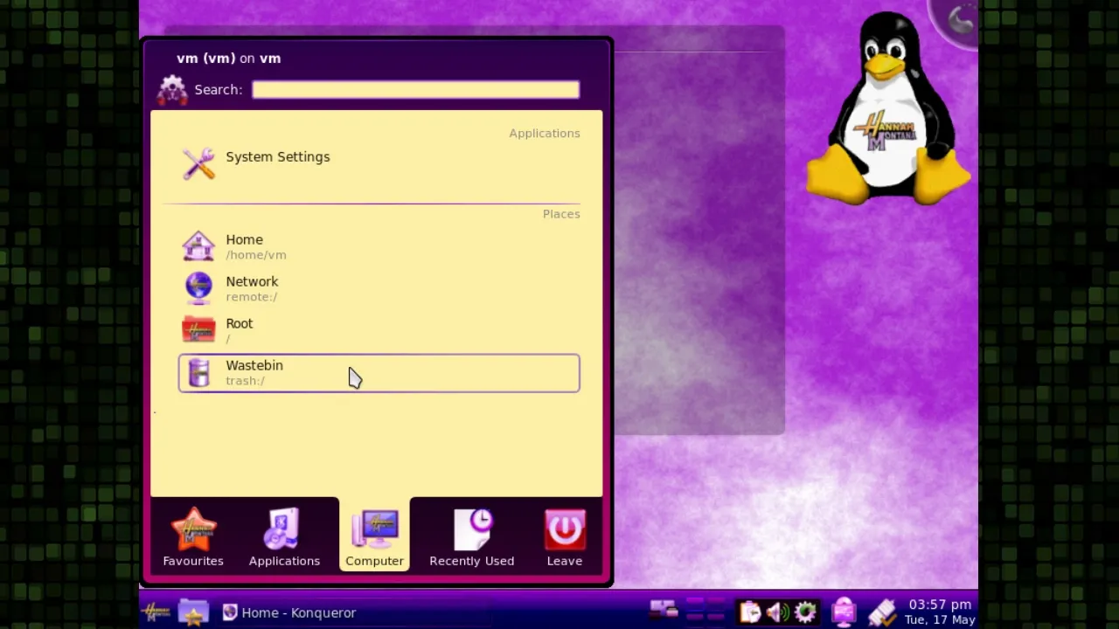The image size is (1119, 629).
Task: Open the virtual desktop pager
Action: tap(705, 609)
